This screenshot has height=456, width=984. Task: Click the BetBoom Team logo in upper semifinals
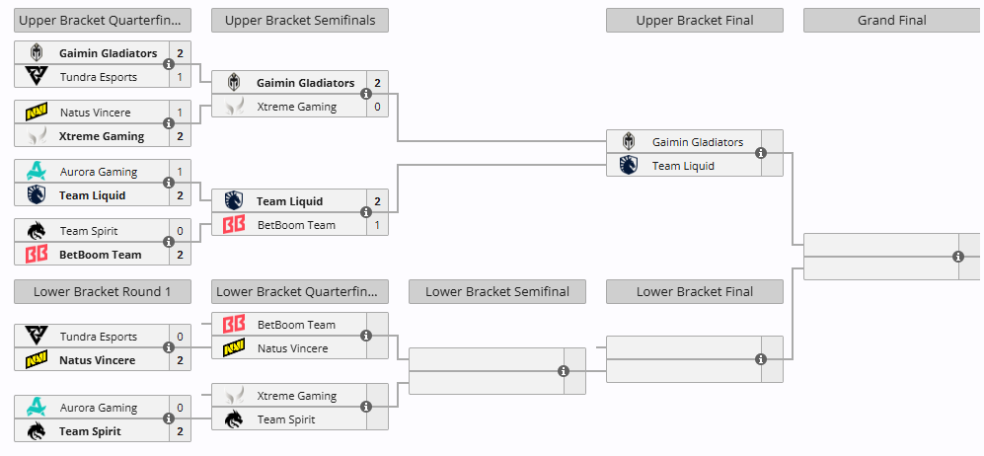point(234,225)
